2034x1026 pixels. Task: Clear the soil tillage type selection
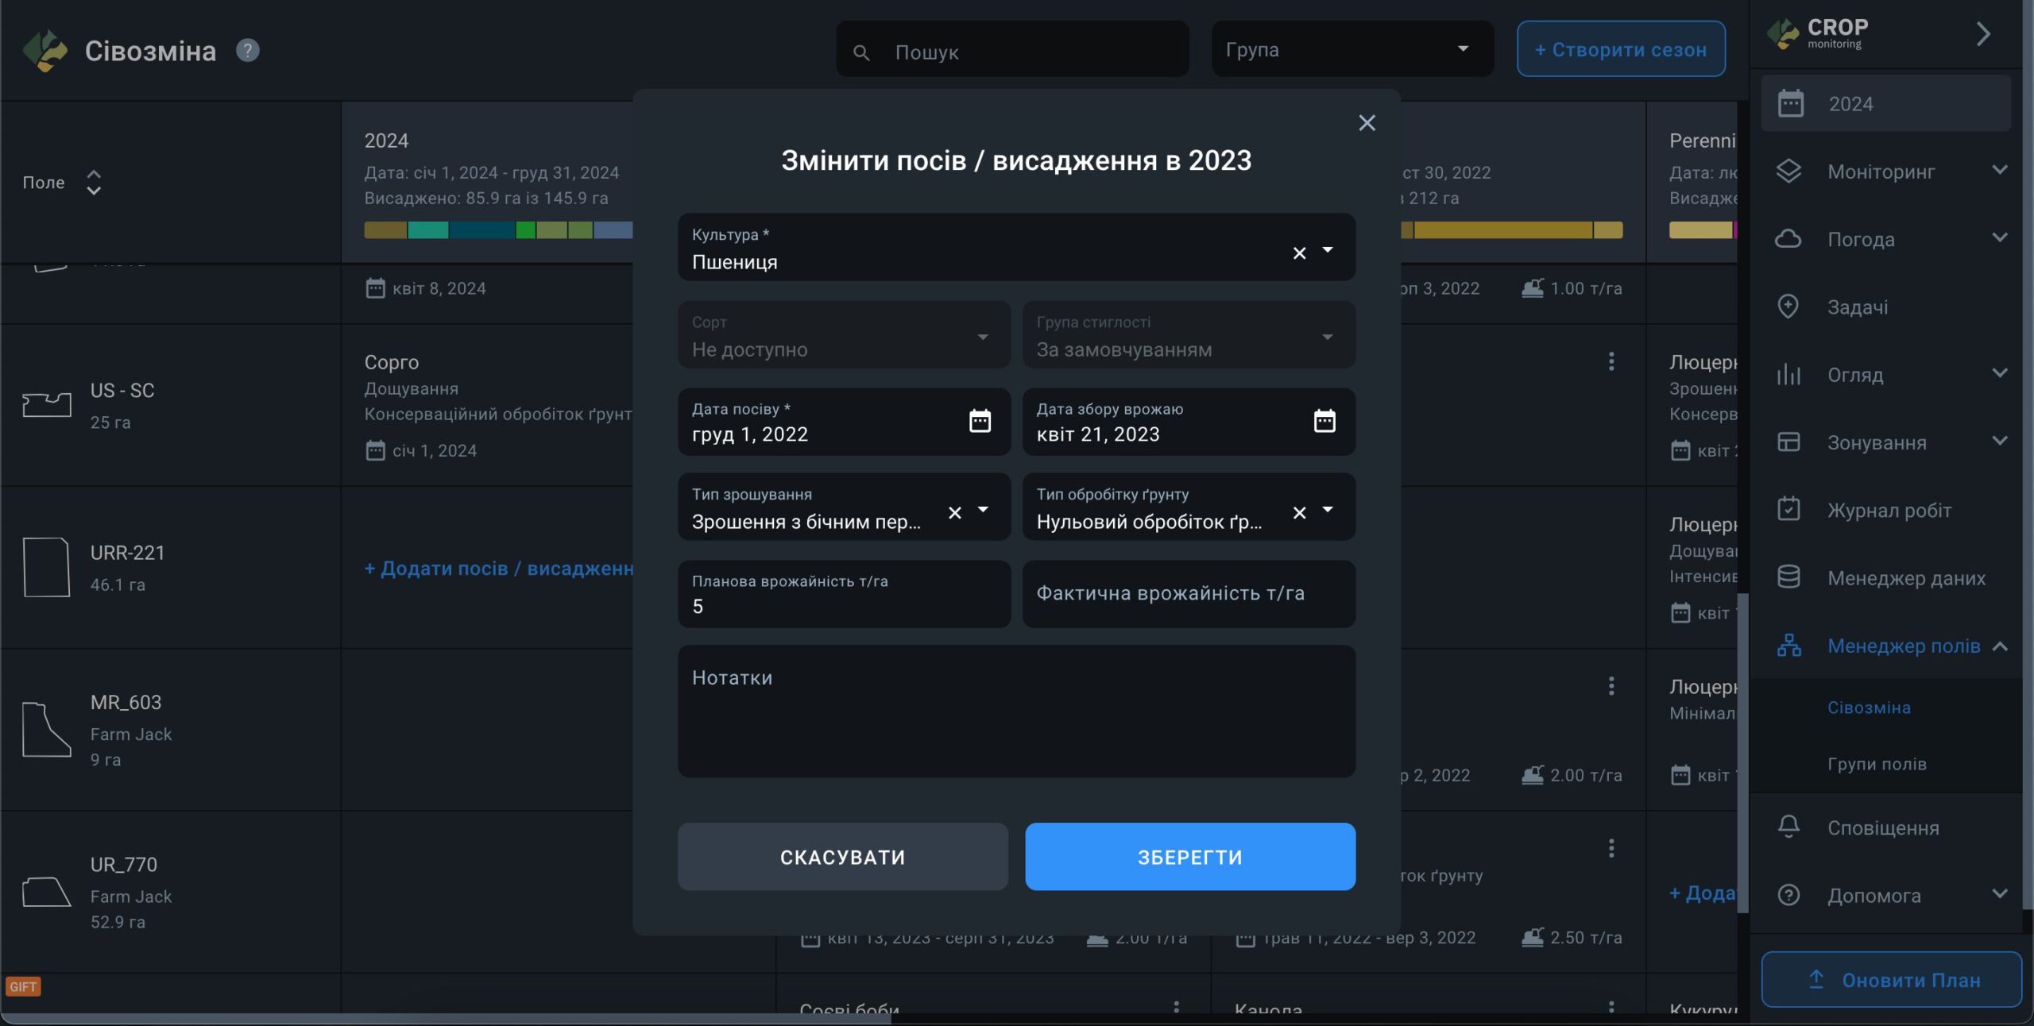1299,513
